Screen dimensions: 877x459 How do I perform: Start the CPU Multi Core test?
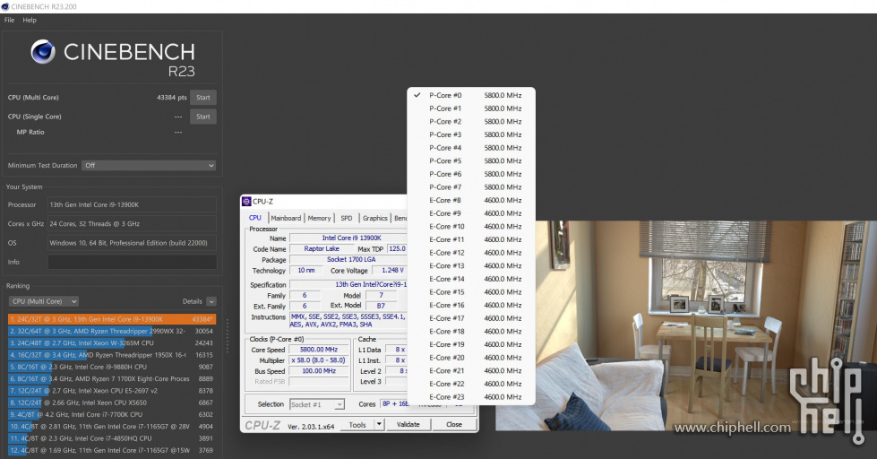tap(203, 98)
